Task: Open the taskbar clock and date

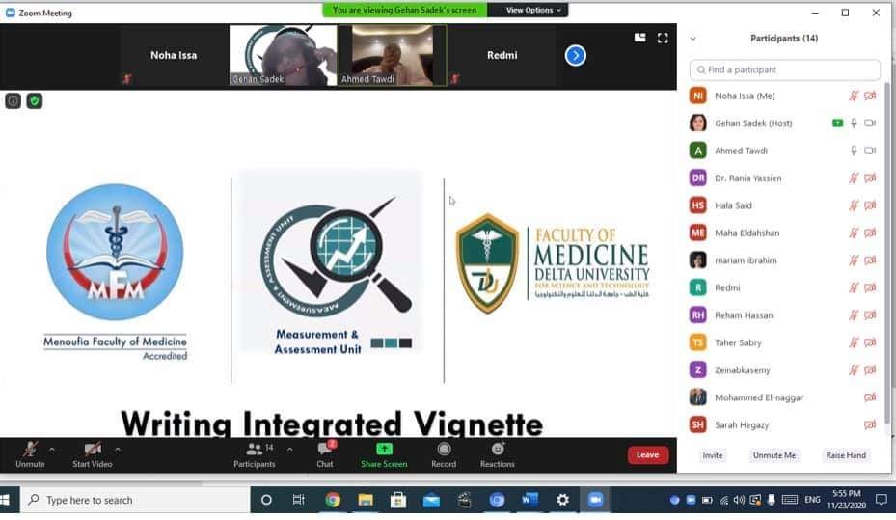Action: [846, 500]
